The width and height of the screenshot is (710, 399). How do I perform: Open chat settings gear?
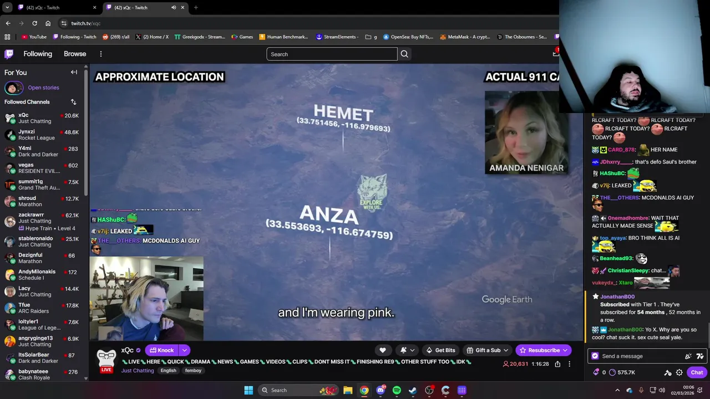pos(679,372)
